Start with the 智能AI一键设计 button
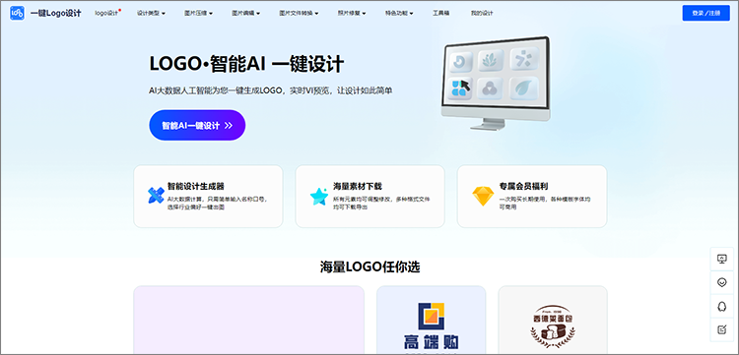The width and height of the screenshot is (739, 355). pos(197,125)
